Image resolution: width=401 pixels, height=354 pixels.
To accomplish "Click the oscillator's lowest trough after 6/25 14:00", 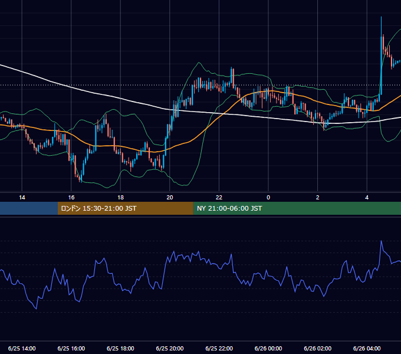I will pyautogui.click(x=36, y=309).
